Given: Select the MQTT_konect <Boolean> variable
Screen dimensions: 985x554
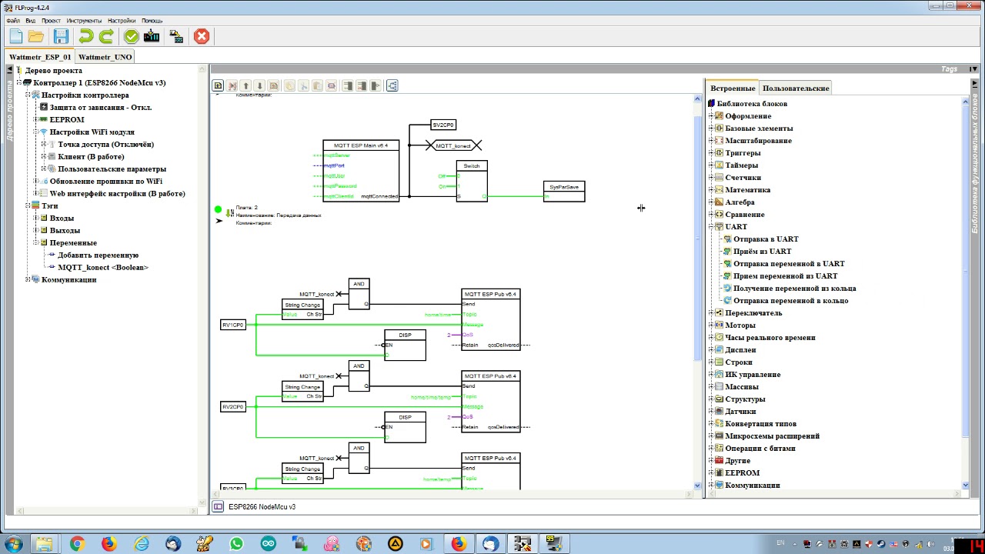Looking at the screenshot, I should coord(103,268).
